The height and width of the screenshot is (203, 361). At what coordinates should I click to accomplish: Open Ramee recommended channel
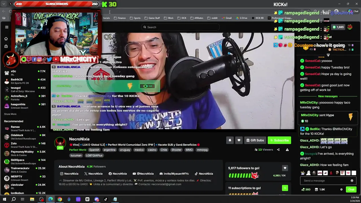25,129
